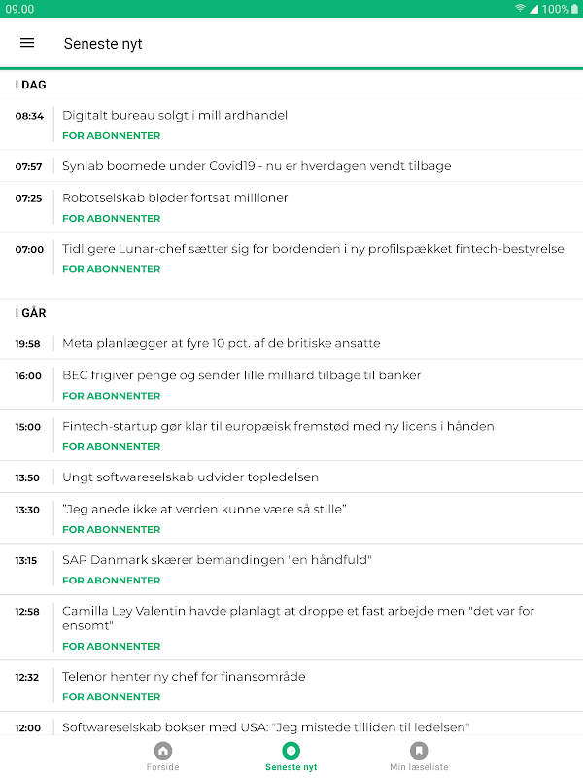Viewport: 583px width, 778px height.
Task: Open Telenor henter ny chef for finansområde
Action: (x=291, y=686)
